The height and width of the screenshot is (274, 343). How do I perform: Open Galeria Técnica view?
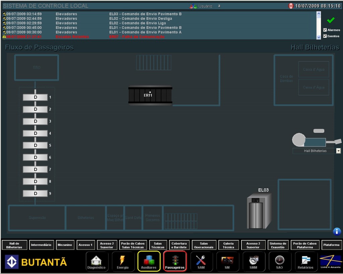coord(228,245)
